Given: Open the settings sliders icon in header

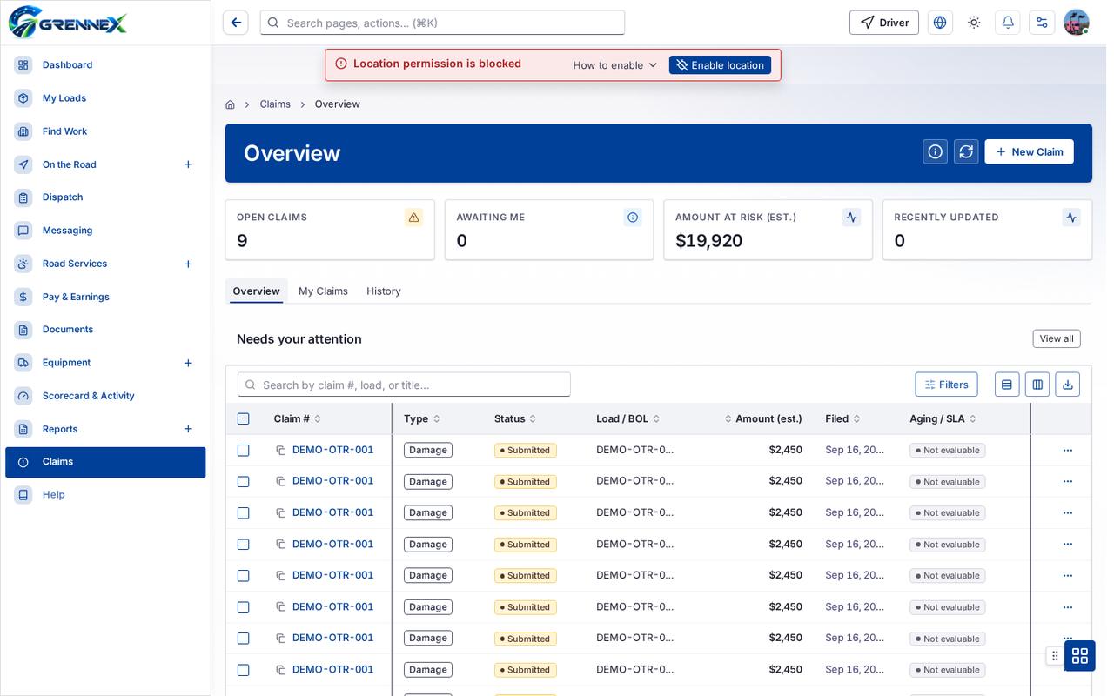Looking at the screenshot, I should pyautogui.click(x=1042, y=23).
